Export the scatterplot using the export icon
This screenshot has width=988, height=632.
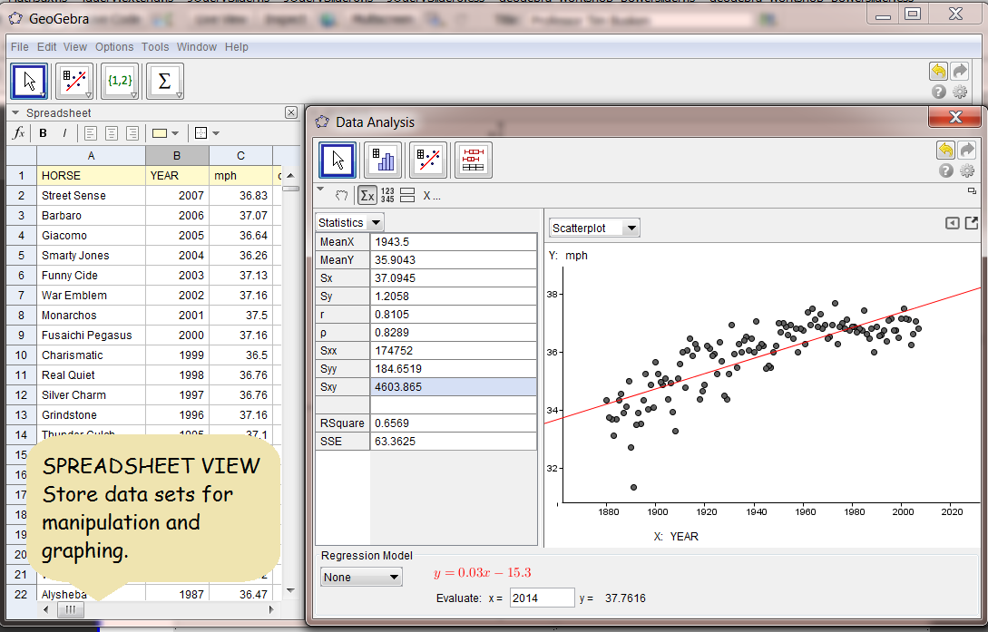971,224
